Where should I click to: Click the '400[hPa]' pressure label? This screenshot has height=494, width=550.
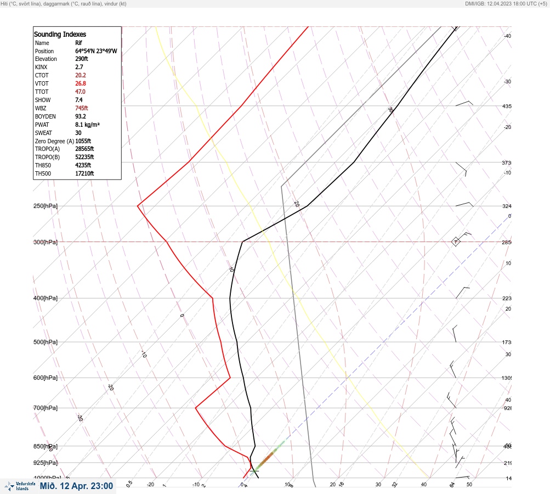[x=46, y=298]
